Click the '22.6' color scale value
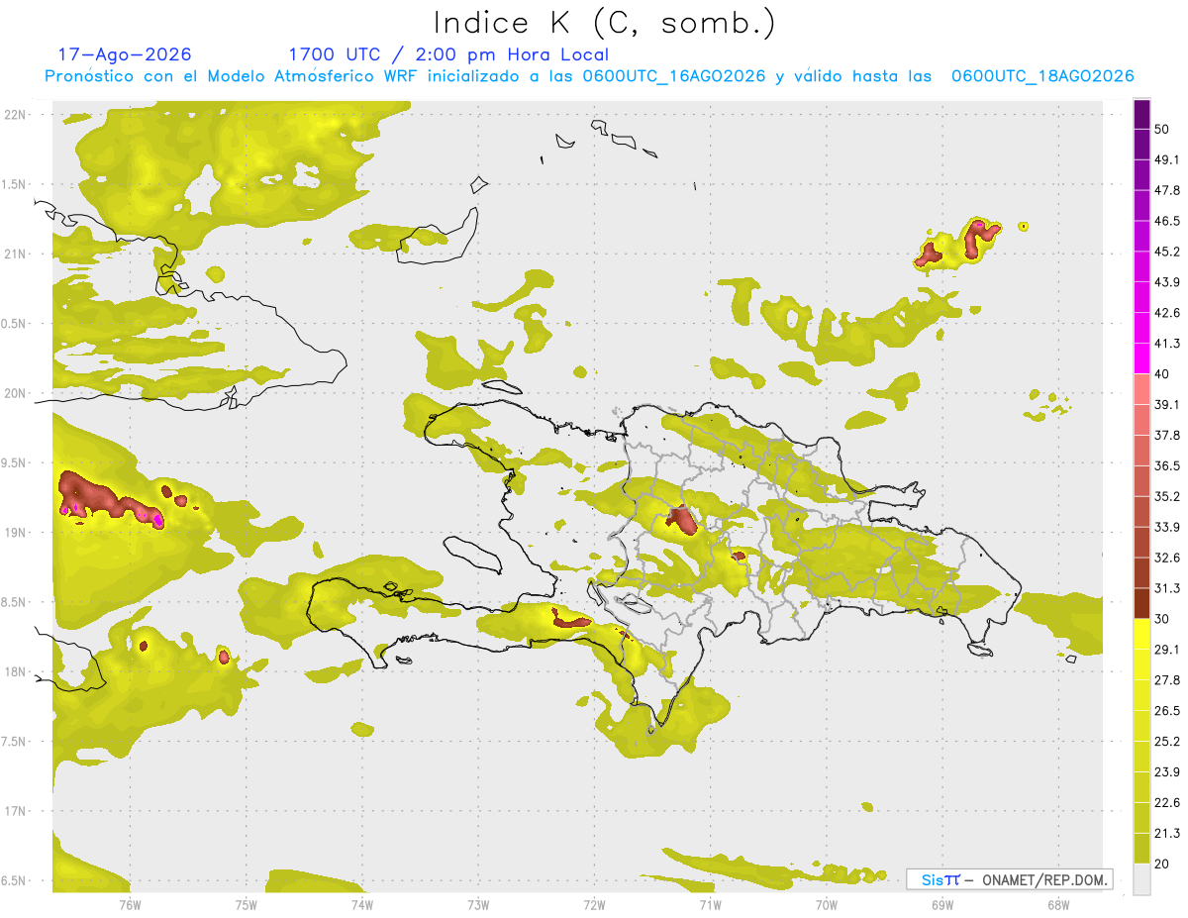The width and height of the screenshot is (1188, 918). tap(1167, 803)
